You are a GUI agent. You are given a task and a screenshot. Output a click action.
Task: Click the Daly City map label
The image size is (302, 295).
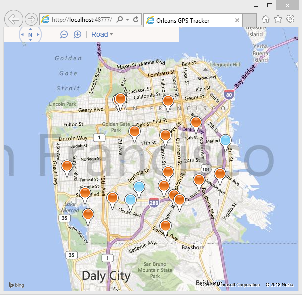[106, 276]
